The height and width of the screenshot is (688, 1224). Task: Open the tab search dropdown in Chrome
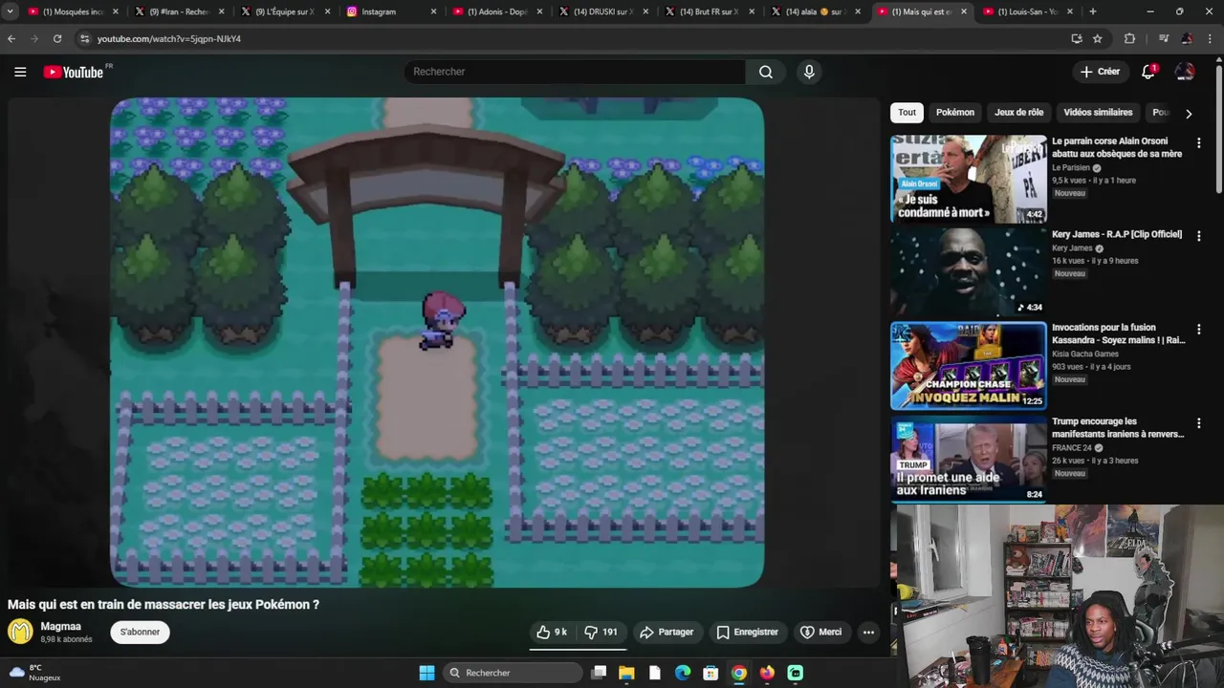[x=10, y=11]
